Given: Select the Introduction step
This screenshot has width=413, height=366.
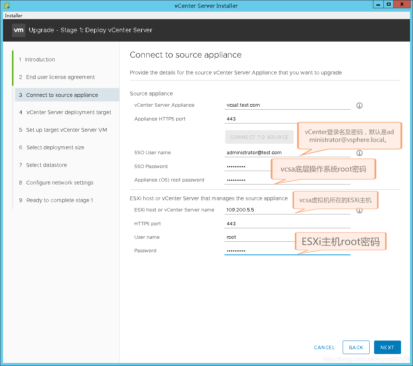Looking at the screenshot, I should pyautogui.click(x=40, y=59).
